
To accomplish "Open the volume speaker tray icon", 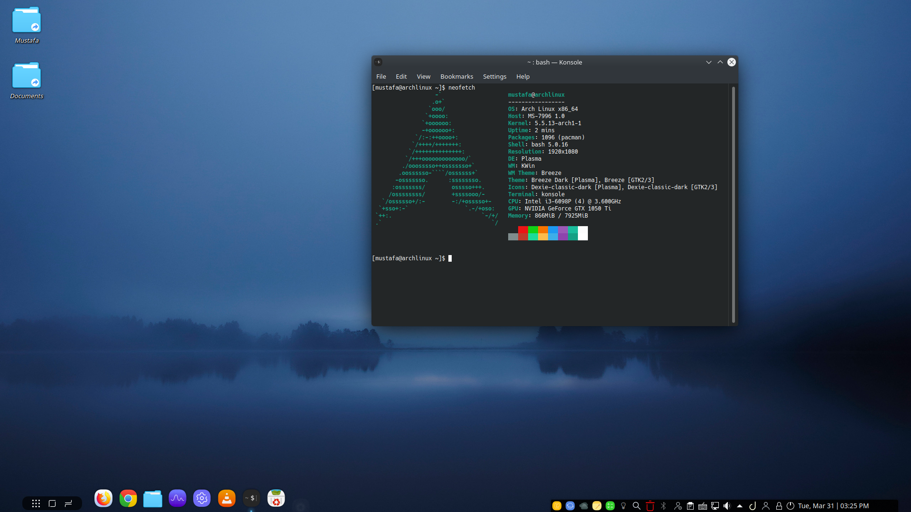I will [727, 506].
